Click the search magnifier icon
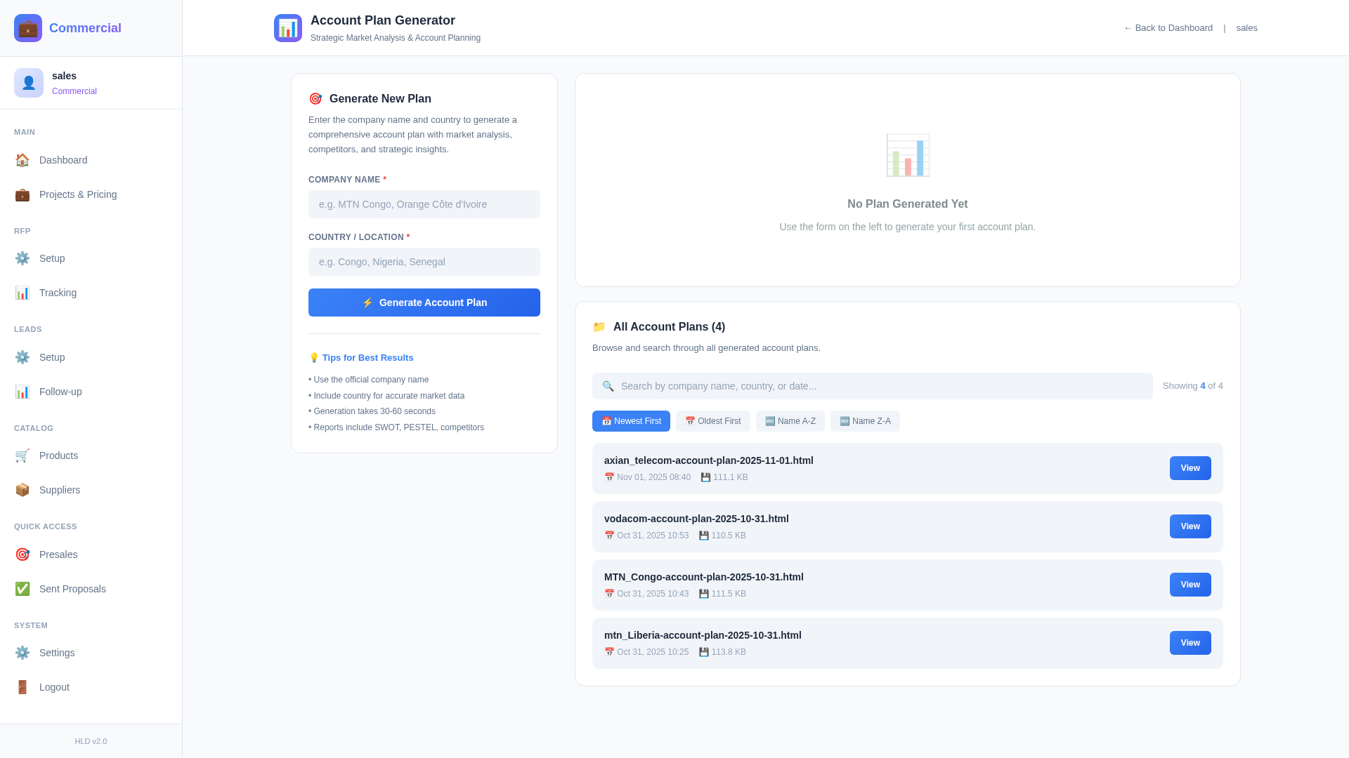This screenshot has height=758, width=1349. pos(608,386)
